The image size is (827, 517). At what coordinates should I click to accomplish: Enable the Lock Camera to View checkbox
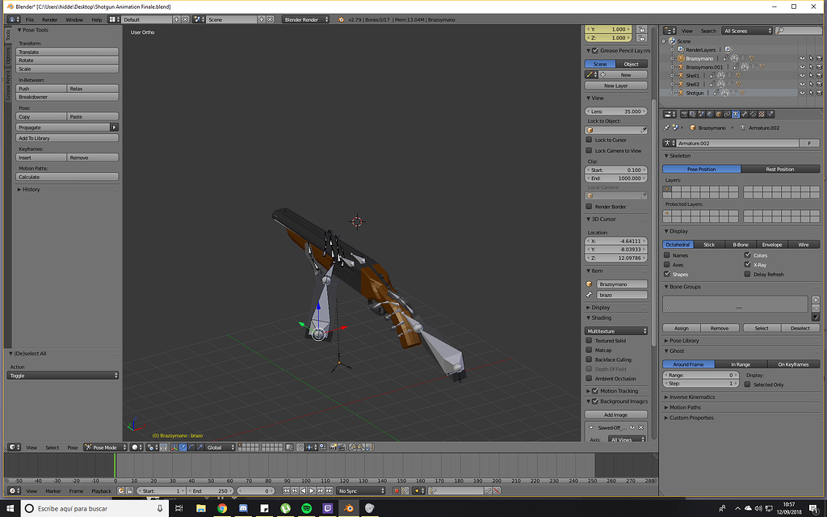589,150
